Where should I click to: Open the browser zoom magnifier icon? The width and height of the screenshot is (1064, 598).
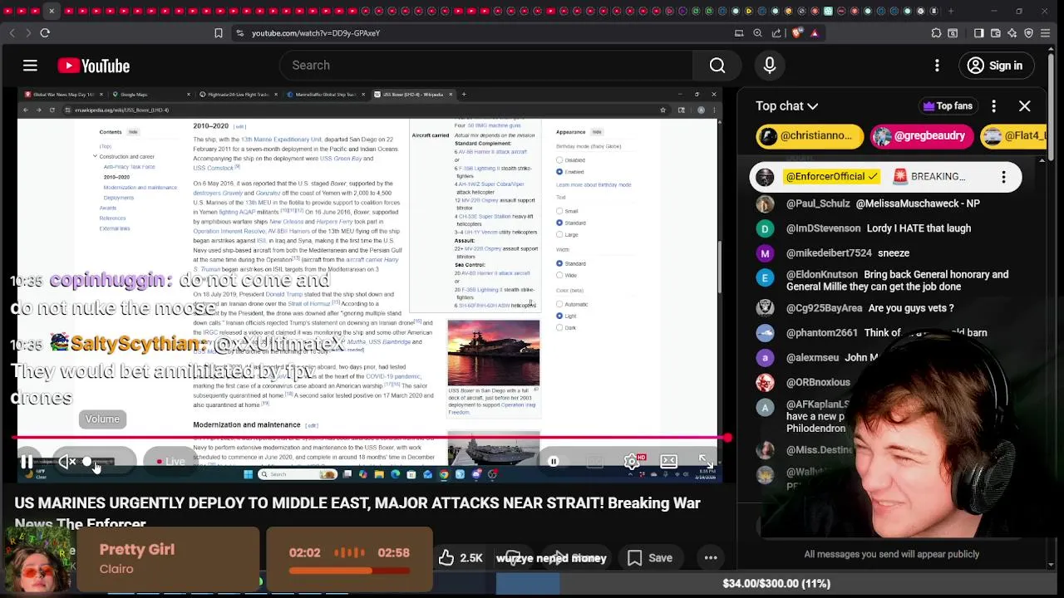point(757,33)
